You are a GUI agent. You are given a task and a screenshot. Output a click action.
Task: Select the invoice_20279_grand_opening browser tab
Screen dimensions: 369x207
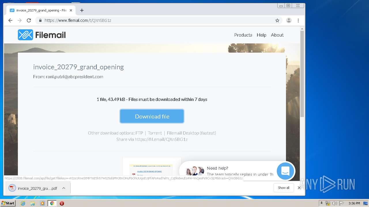coord(41,10)
